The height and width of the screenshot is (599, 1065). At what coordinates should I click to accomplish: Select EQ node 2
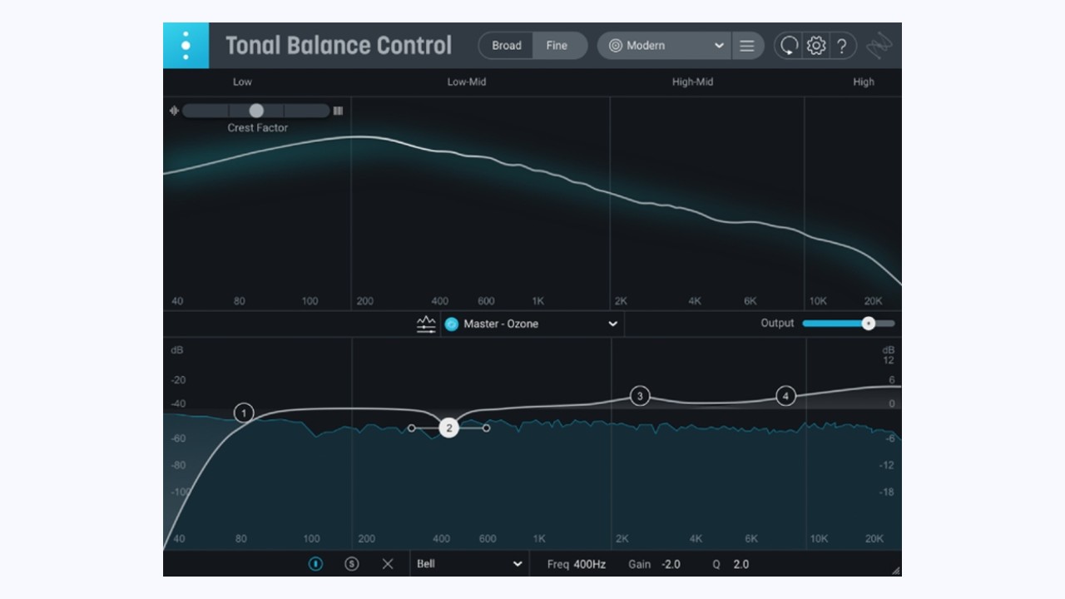[x=449, y=428]
